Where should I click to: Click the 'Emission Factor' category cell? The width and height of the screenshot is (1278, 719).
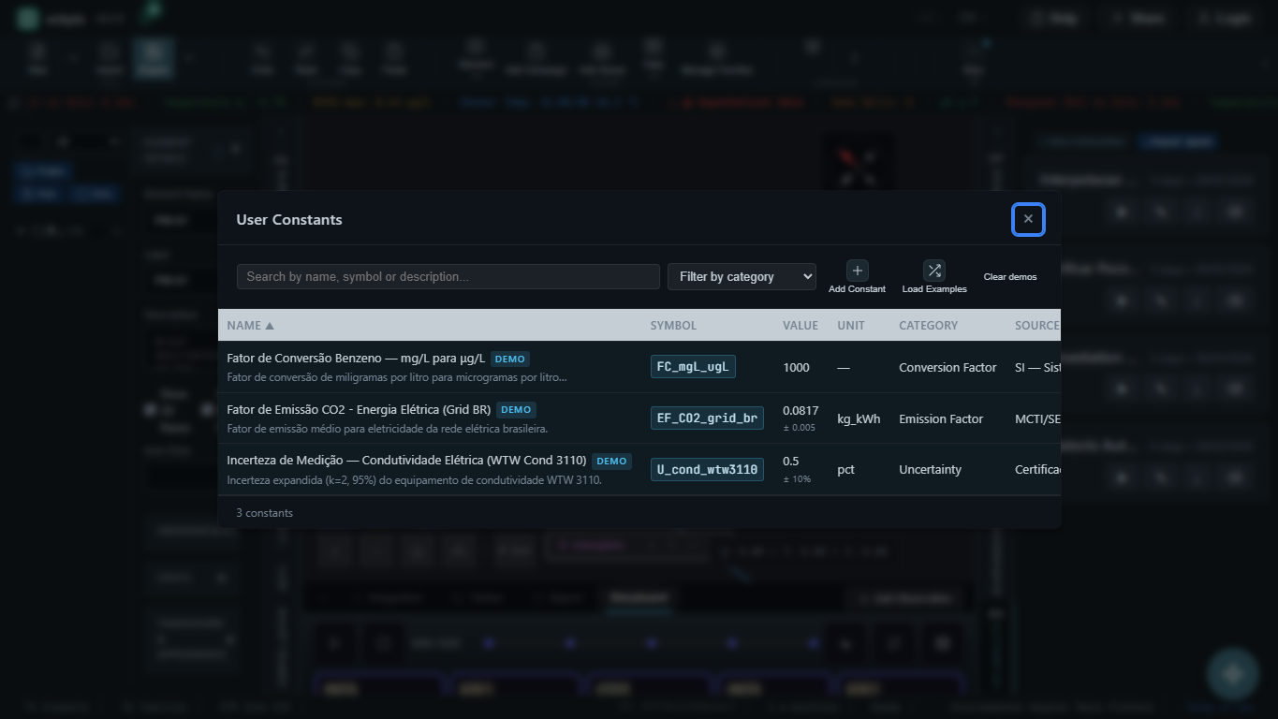(941, 418)
